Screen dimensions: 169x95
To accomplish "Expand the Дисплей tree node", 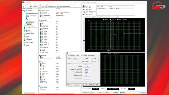I will point(23,30).
